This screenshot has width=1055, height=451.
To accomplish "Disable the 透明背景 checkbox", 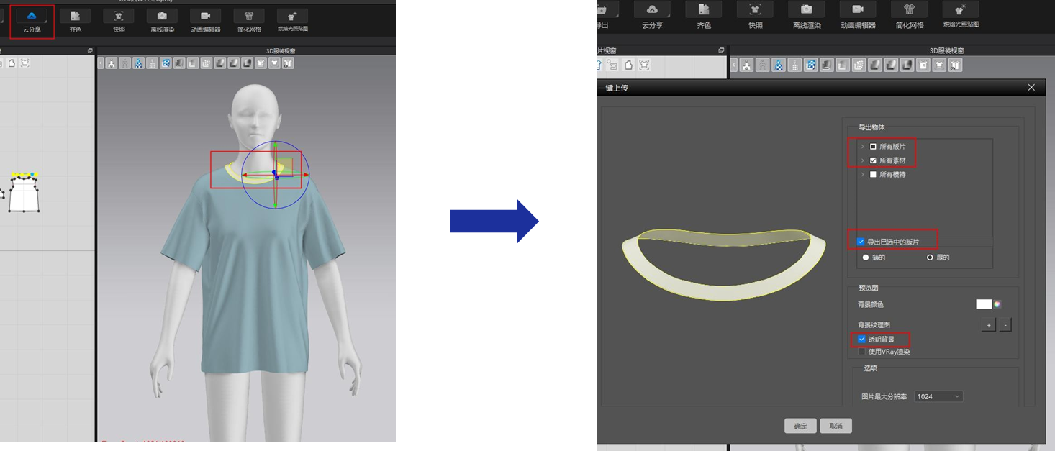I will (x=861, y=339).
